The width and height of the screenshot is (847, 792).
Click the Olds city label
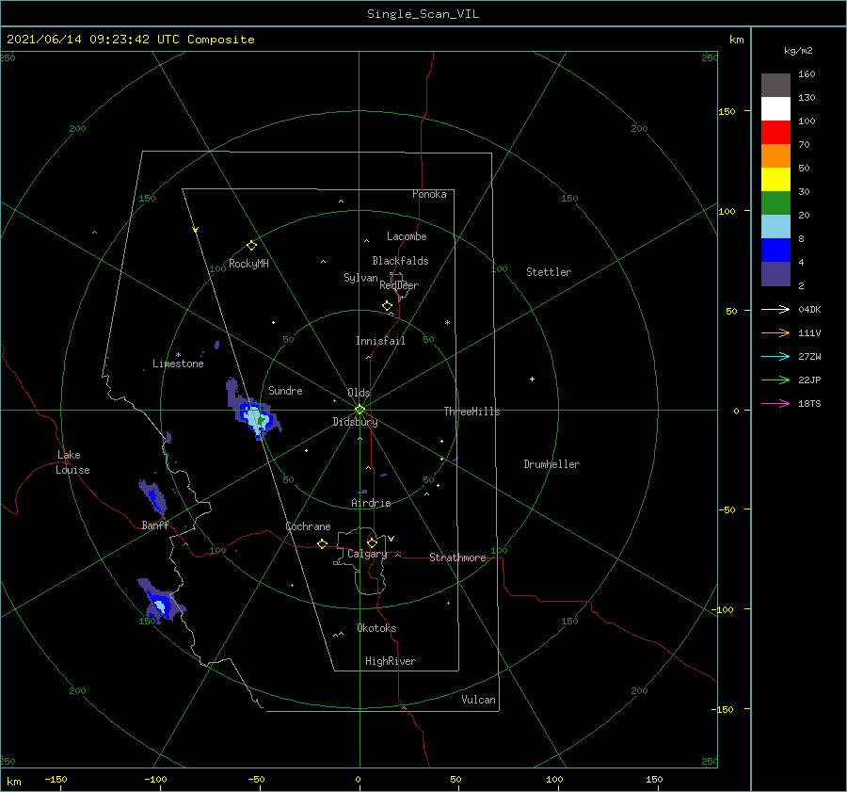point(359,393)
